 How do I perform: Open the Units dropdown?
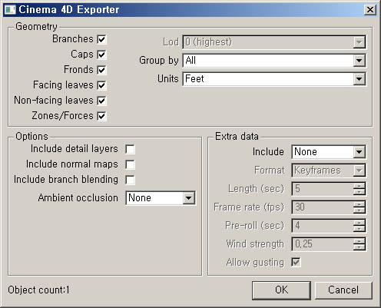(274, 79)
